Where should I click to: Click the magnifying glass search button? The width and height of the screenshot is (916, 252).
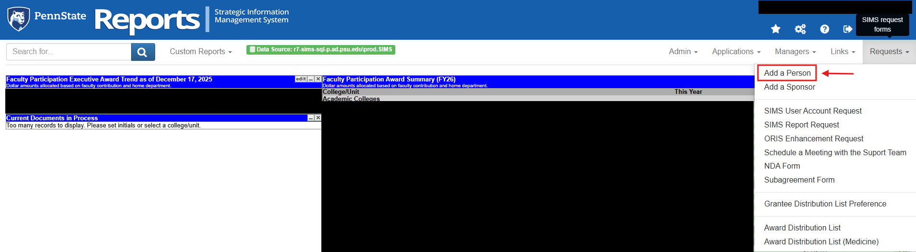[x=143, y=52]
